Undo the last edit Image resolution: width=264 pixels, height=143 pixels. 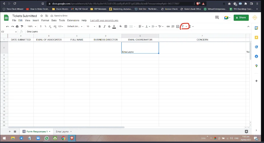click(7, 26)
